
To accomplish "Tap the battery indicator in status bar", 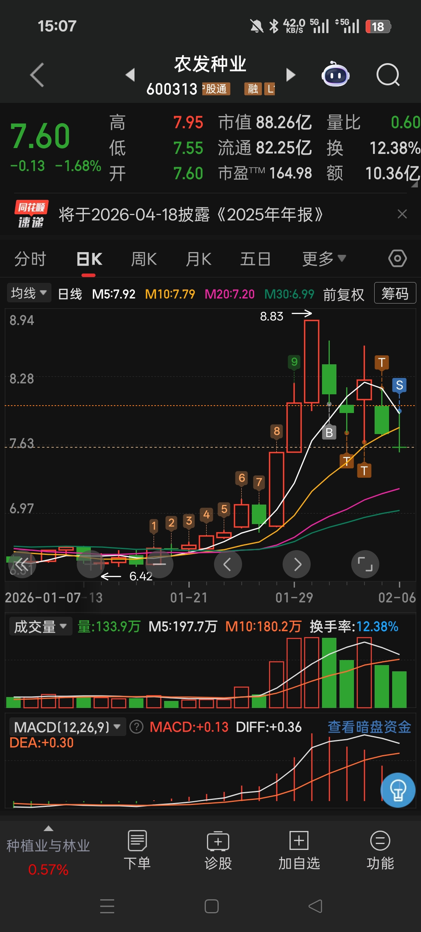I will tap(378, 26).
